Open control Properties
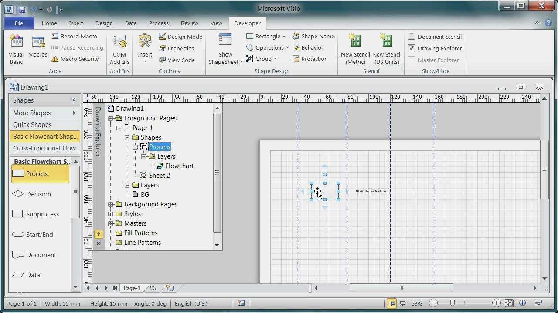 point(176,48)
